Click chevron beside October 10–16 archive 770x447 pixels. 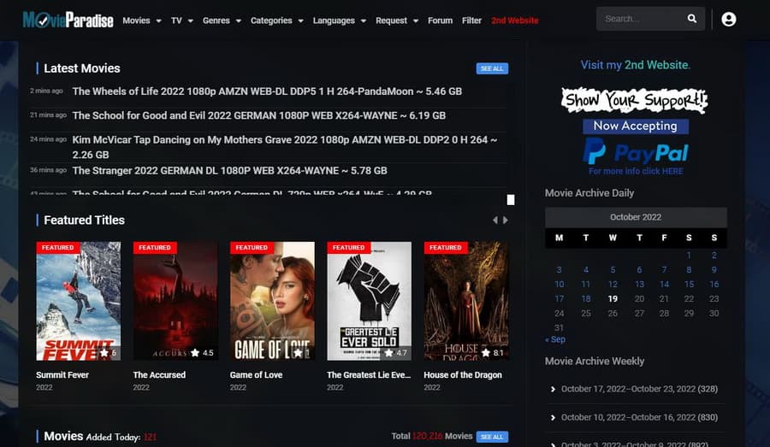pos(553,418)
